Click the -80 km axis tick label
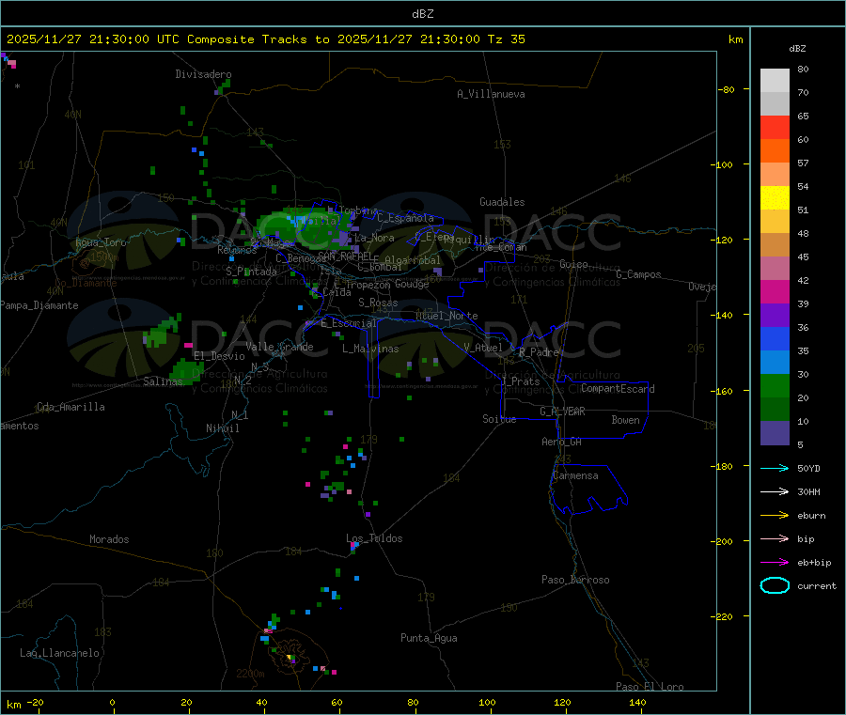This screenshot has width=846, height=715. click(x=727, y=89)
